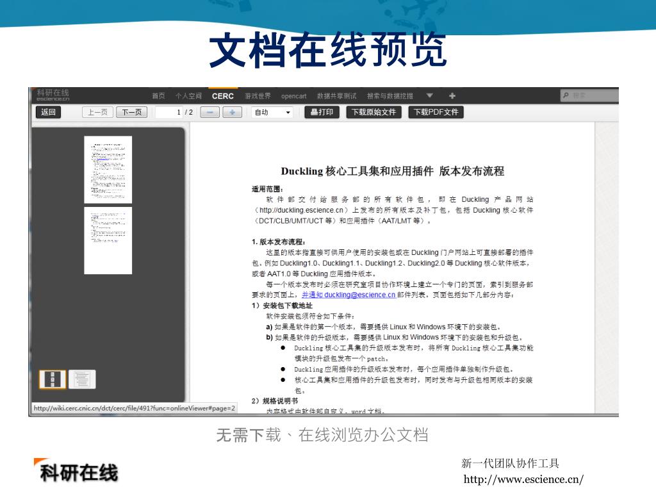This screenshot has height=492, width=656.
Task: Open the 游戏世界 tab
Action: [x=258, y=96]
